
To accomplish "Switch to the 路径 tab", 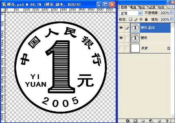I will [142, 7].
